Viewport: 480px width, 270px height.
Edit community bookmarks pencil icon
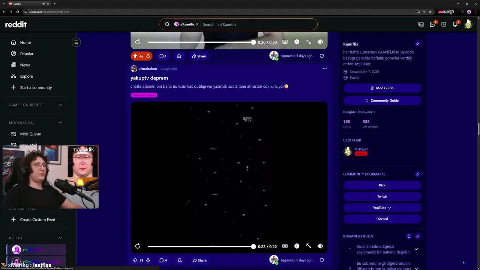tap(418, 174)
